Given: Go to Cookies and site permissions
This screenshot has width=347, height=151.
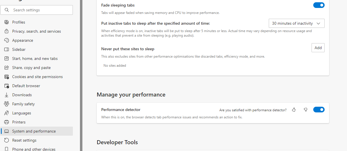Looking at the screenshot, I should pyautogui.click(x=37, y=77).
